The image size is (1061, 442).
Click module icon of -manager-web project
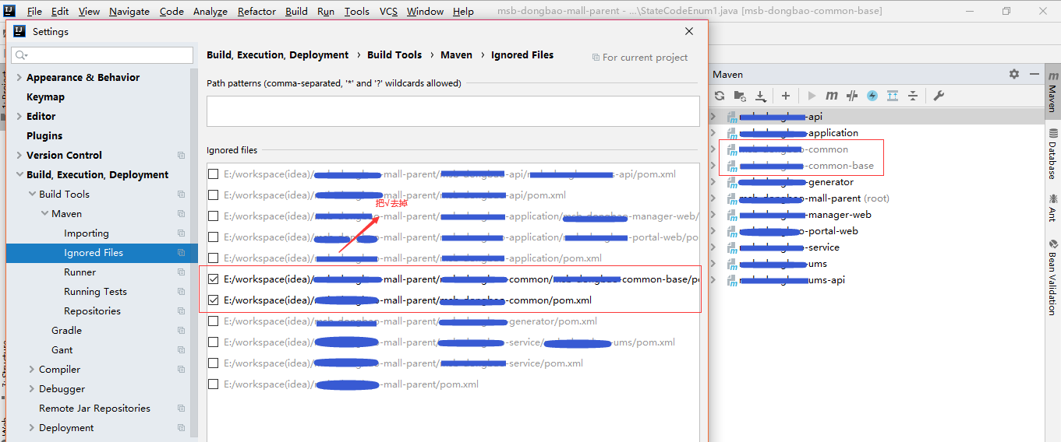tap(732, 215)
